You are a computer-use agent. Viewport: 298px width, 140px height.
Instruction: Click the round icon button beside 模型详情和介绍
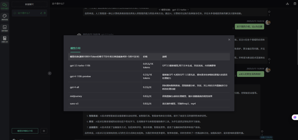44,131
